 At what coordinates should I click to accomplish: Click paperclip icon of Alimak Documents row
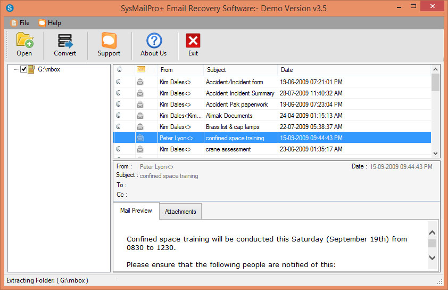(x=118, y=115)
